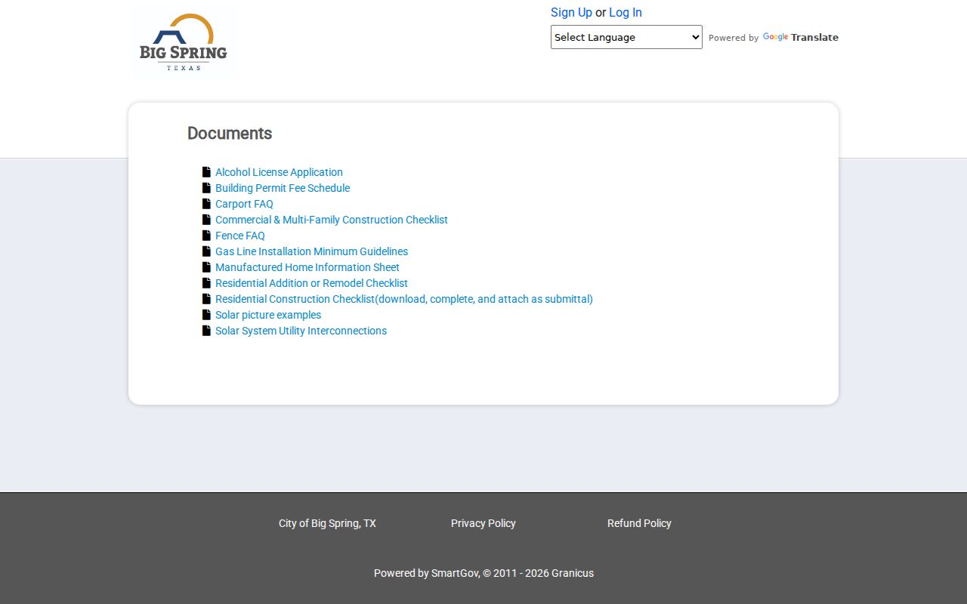This screenshot has width=967, height=604.
Task: Click file icon beside Residential Addition or Remodel Checklist
Action: [x=206, y=283]
